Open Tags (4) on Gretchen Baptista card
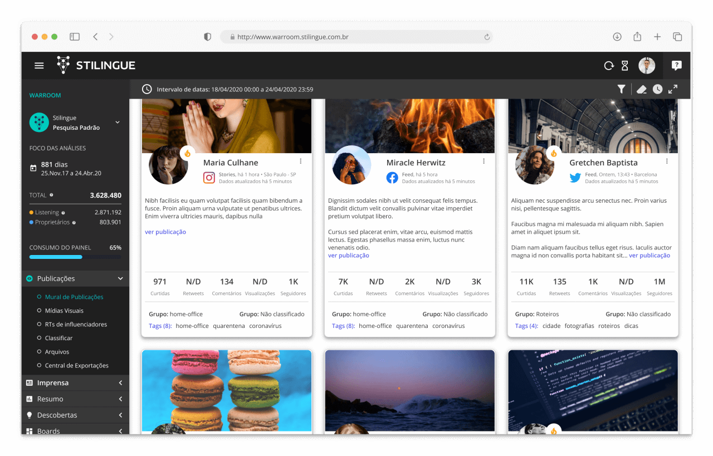713x456 pixels. [526, 326]
